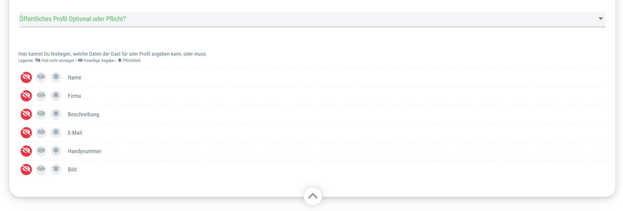Make Firma an optional field
Screen dimensions: 623x211
(x=41, y=96)
